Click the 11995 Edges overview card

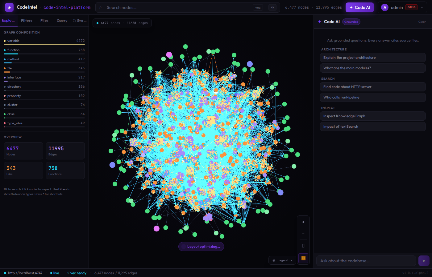tap(65, 151)
